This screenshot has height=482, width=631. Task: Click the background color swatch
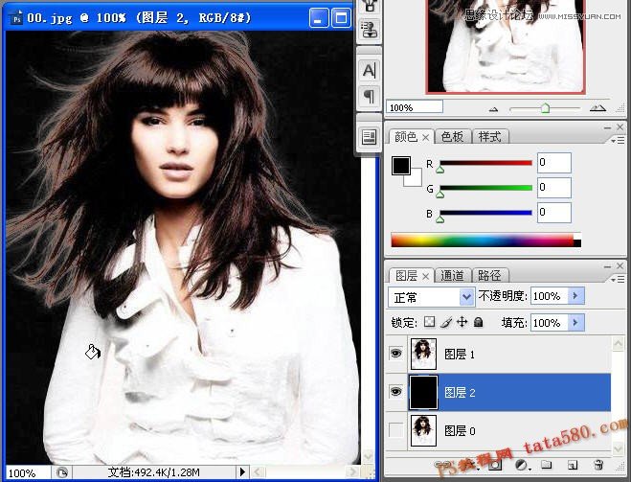pyautogui.click(x=417, y=181)
